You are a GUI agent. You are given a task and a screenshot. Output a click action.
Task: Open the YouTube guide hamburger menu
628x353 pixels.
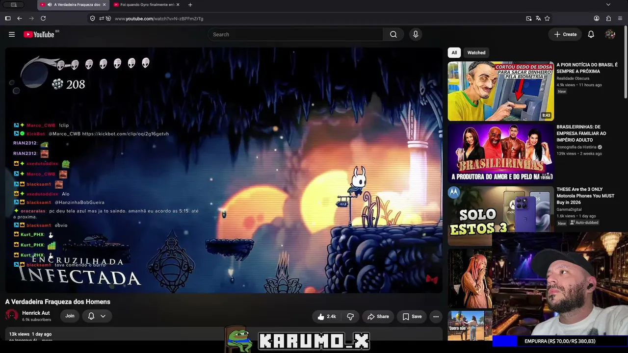click(x=12, y=34)
